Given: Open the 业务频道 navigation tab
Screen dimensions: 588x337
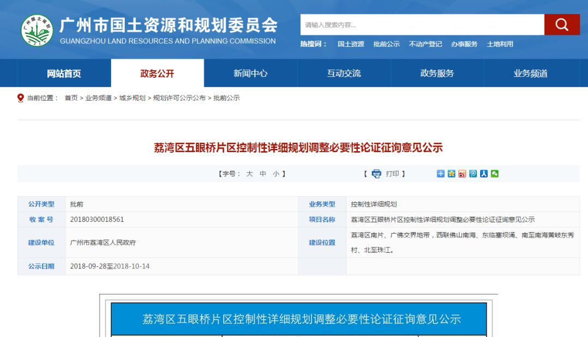Looking at the screenshot, I should pos(531,73).
